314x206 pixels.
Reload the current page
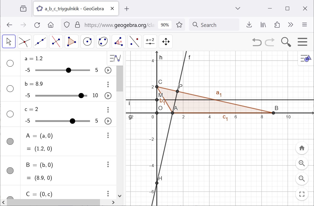[37, 25]
